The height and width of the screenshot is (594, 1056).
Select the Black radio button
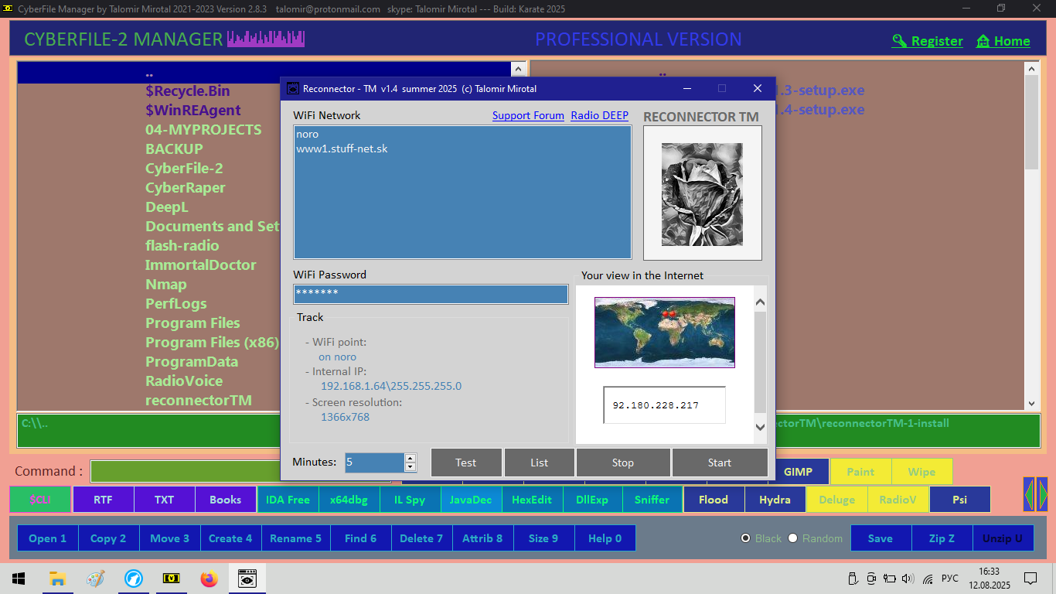tap(746, 538)
